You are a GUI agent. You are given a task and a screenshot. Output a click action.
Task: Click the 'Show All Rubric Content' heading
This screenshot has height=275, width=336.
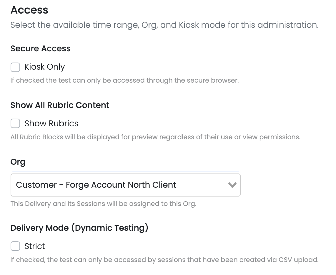pos(60,105)
